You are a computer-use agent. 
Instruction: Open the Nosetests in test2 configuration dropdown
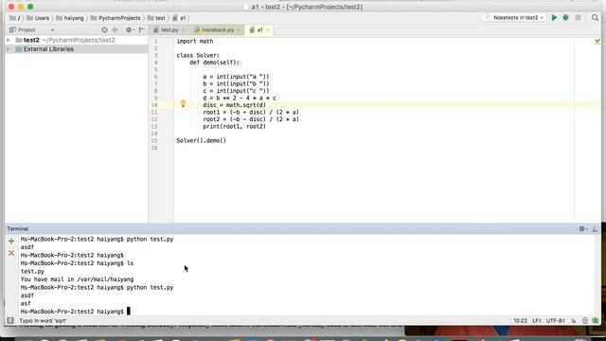pos(515,18)
